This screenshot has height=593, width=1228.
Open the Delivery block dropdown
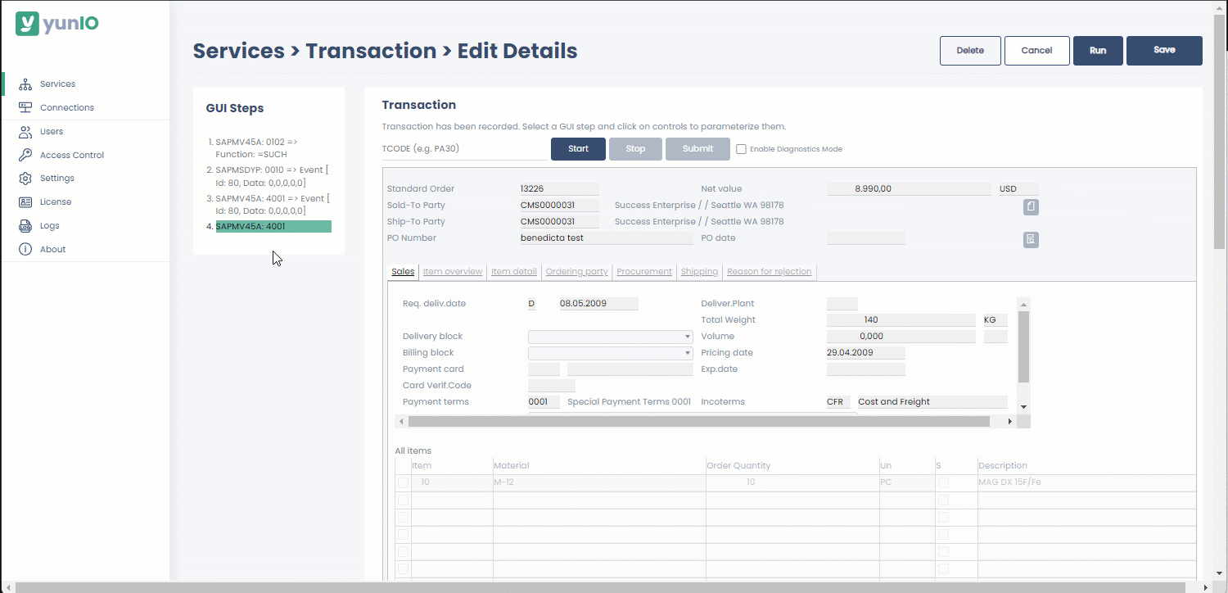point(611,337)
